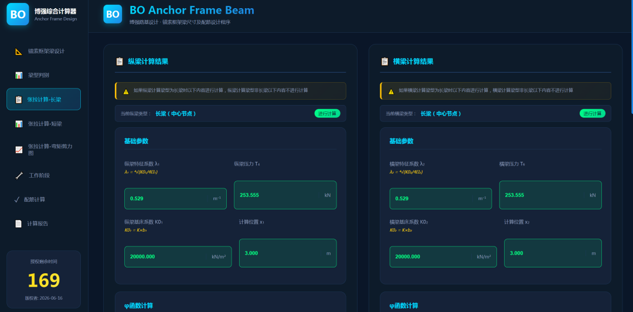Click the 纵梁基床系数 K0₁ field
This screenshot has width=633, height=312.
[178, 257]
